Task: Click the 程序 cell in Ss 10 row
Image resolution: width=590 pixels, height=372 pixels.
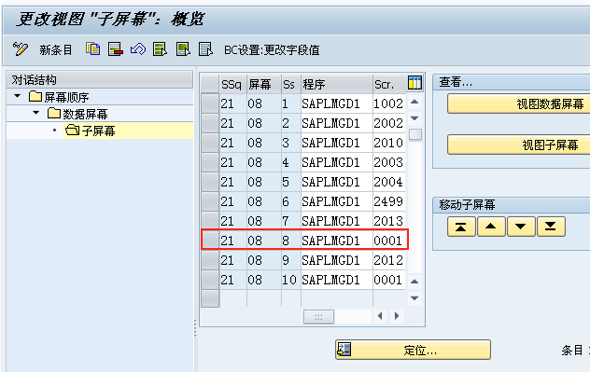Action: click(x=337, y=279)
